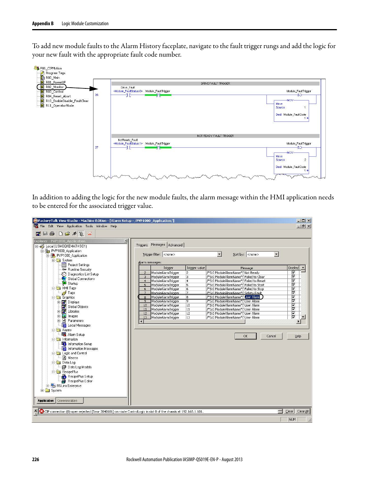Toggle Display checkbox for Failed to Stop row
Viewport: 370px width, 479px height.
point(293,289)
